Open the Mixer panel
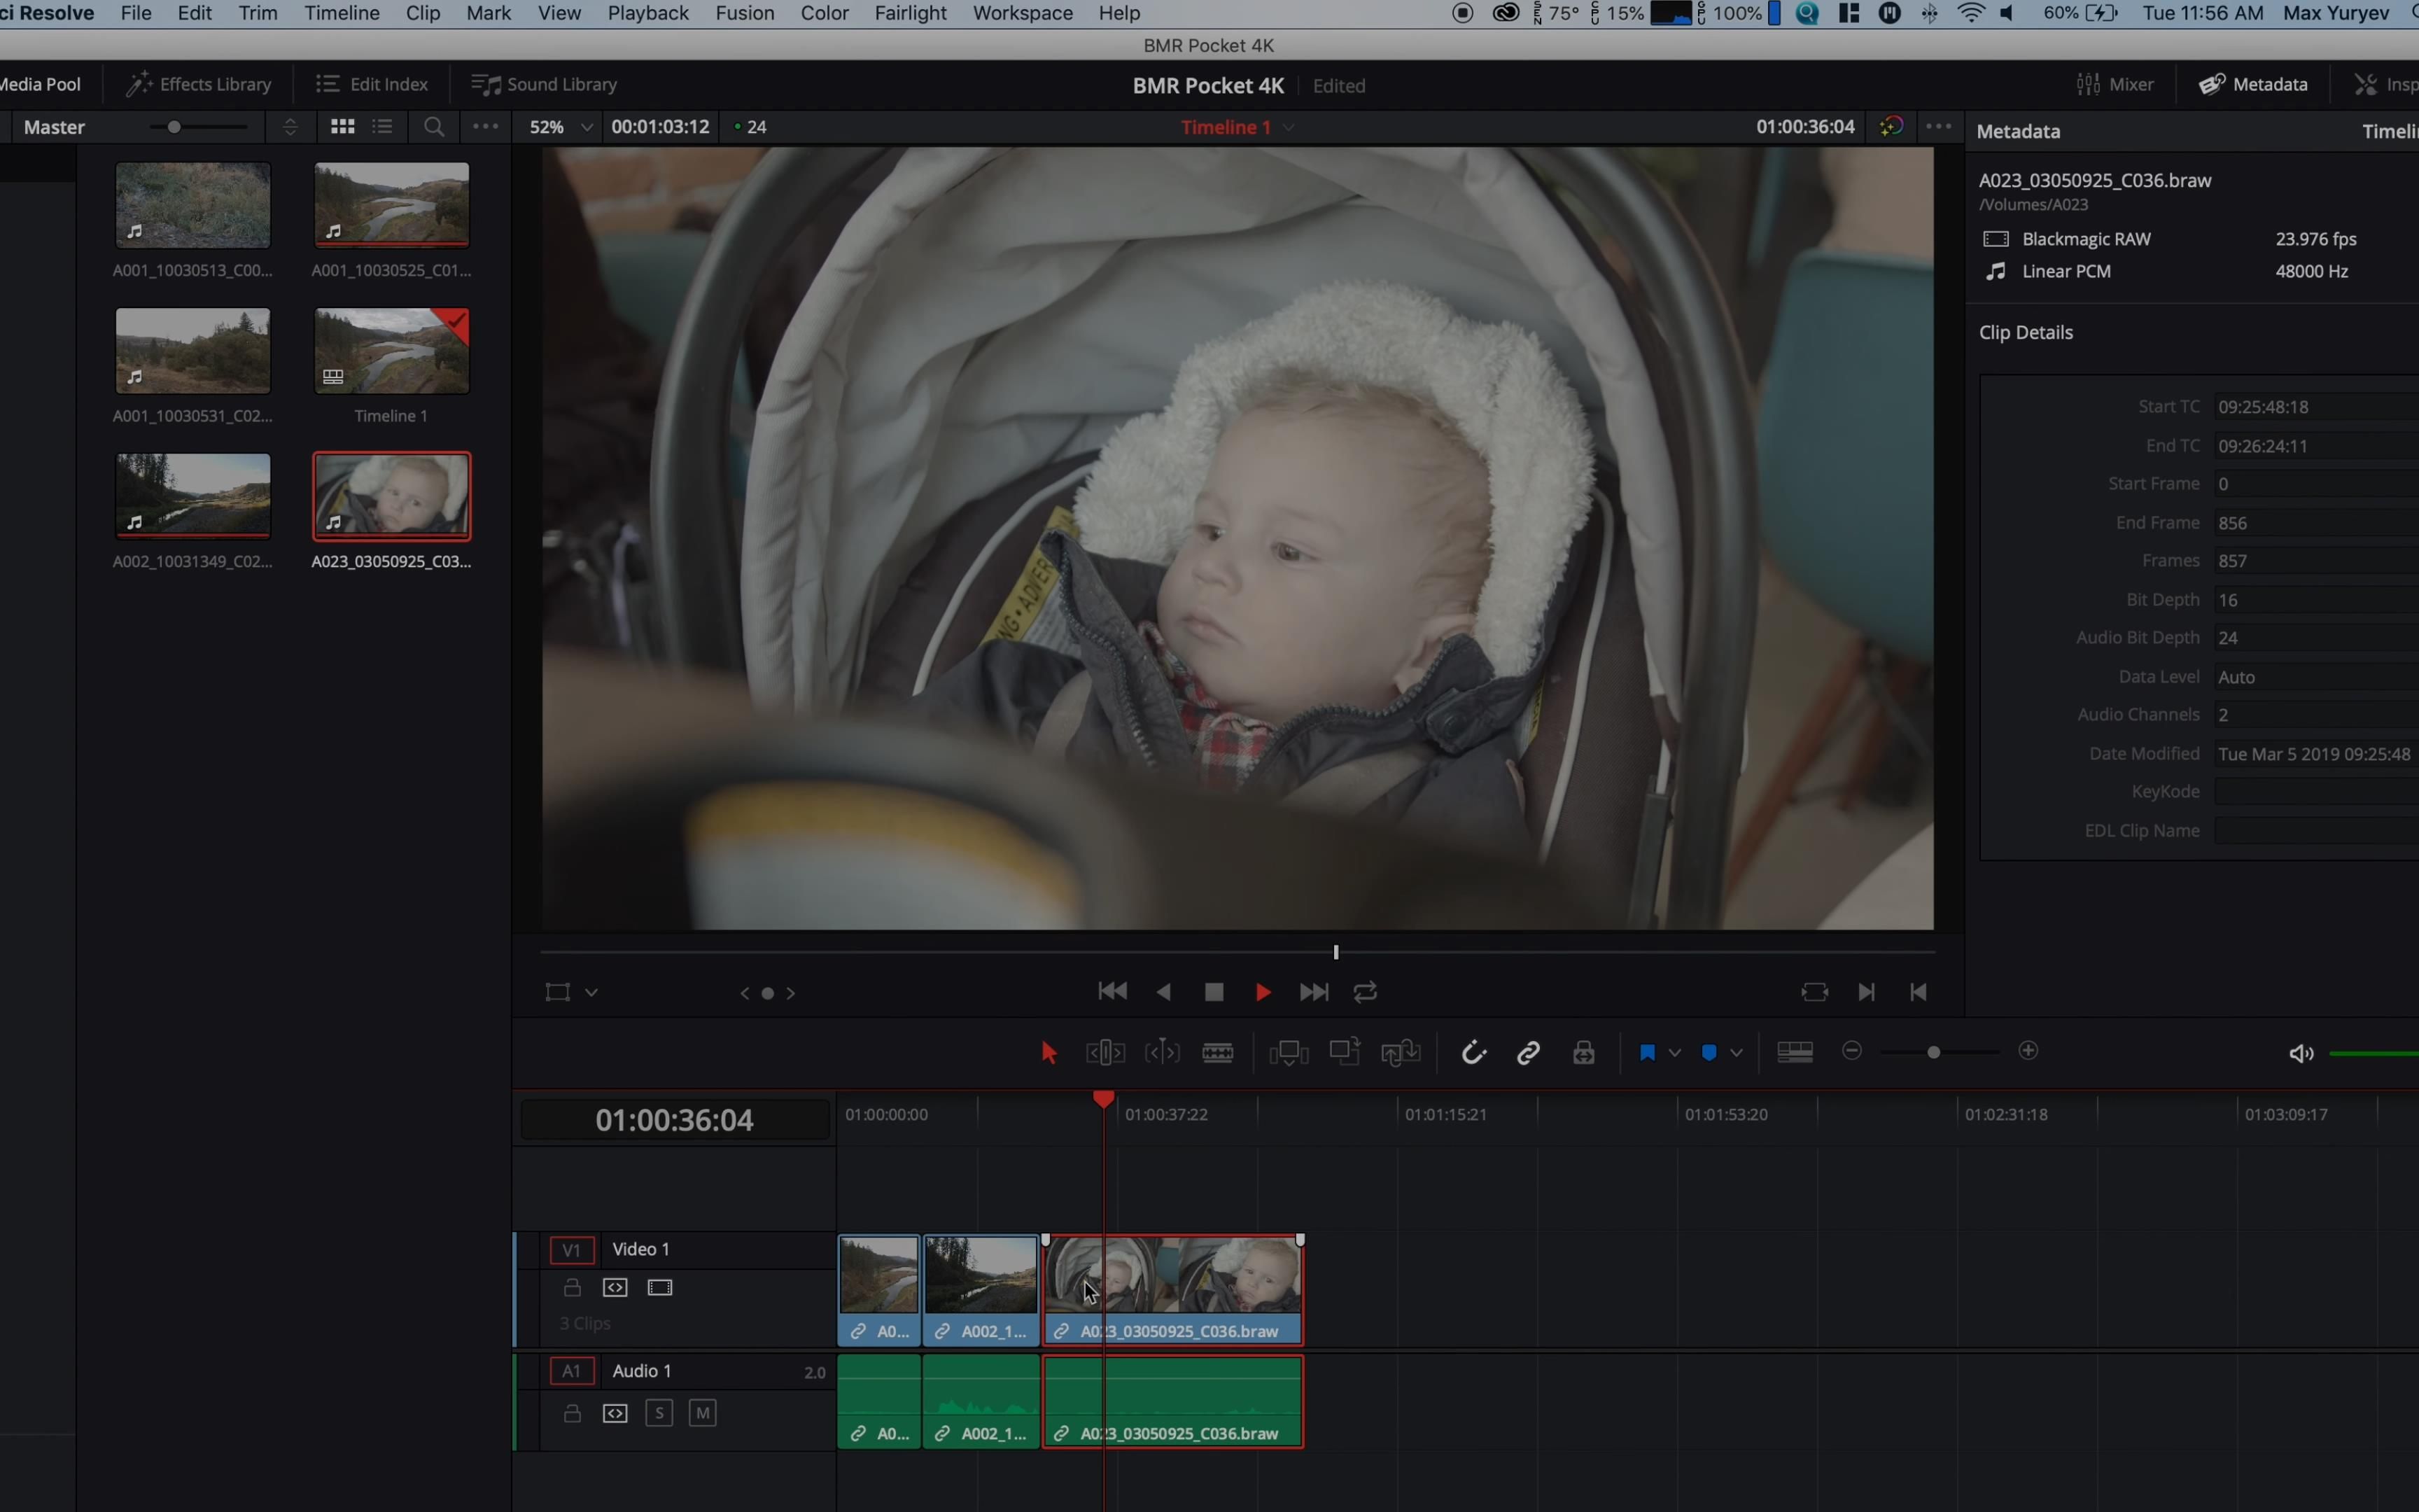 (2114, 84)
